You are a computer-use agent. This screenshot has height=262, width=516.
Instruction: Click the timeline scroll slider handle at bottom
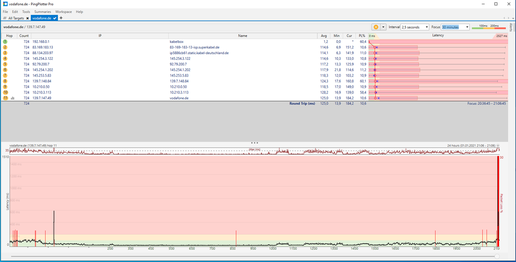click(x=497, y=256)
